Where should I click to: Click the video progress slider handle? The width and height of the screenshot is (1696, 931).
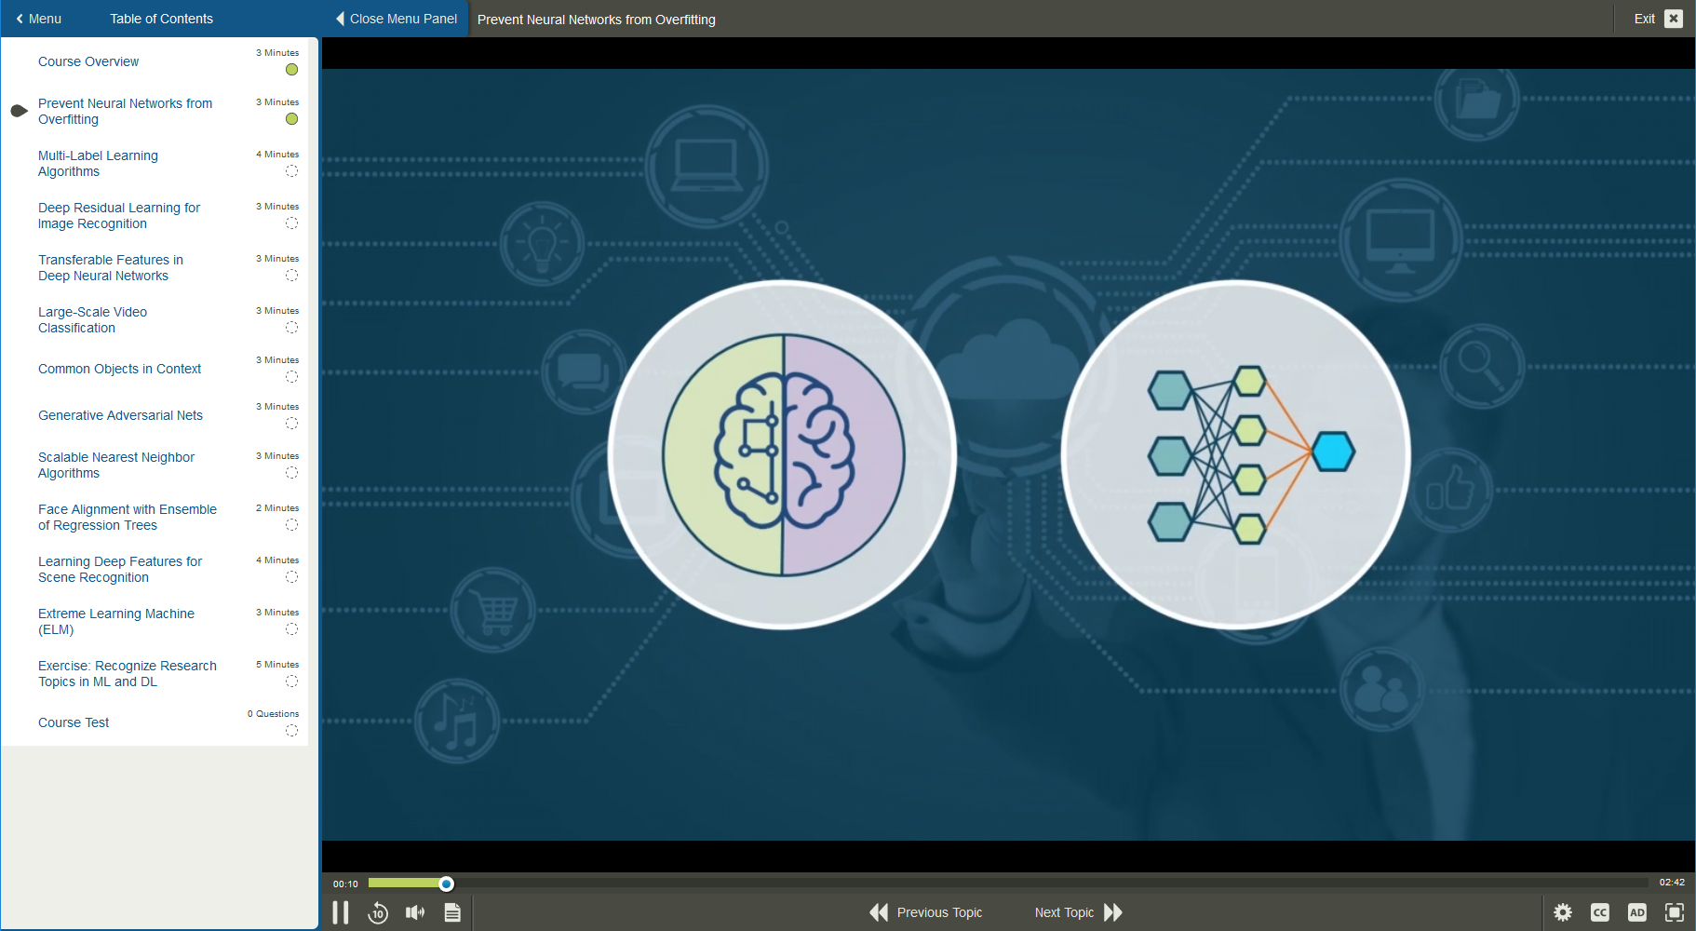pyautogui.click(x=447, y=884)
